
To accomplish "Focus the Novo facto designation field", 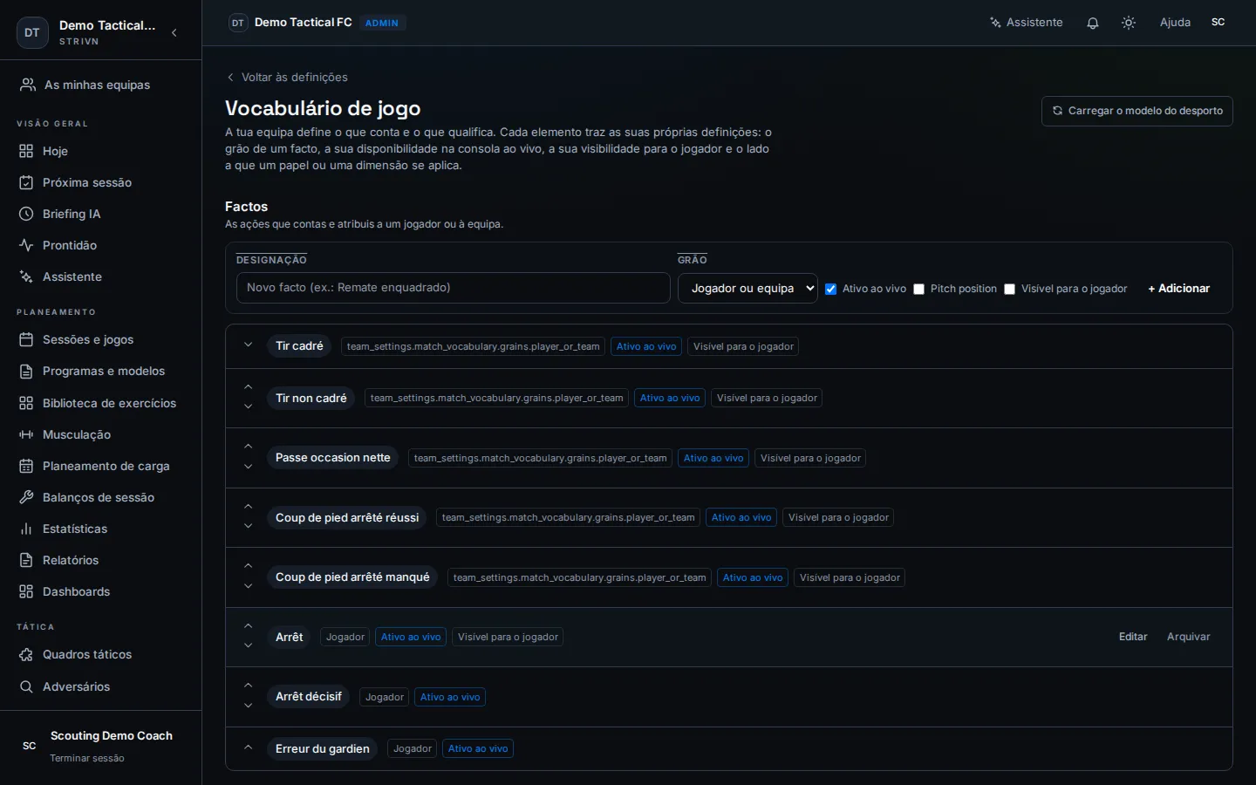I will [453, 288].
